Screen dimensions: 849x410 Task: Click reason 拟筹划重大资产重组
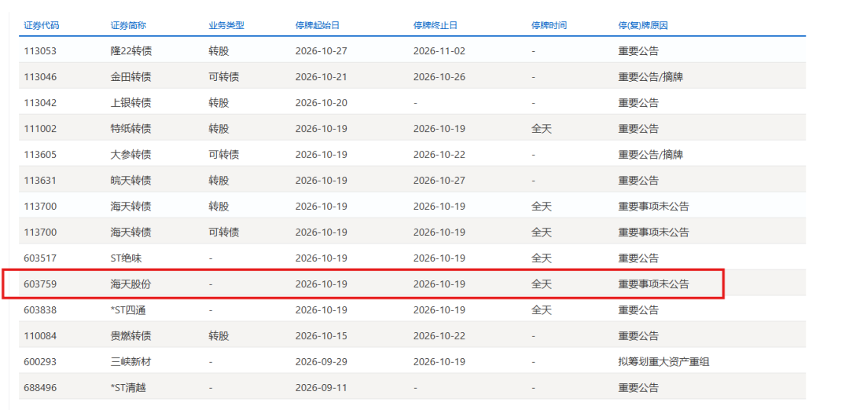pos(663,362)
